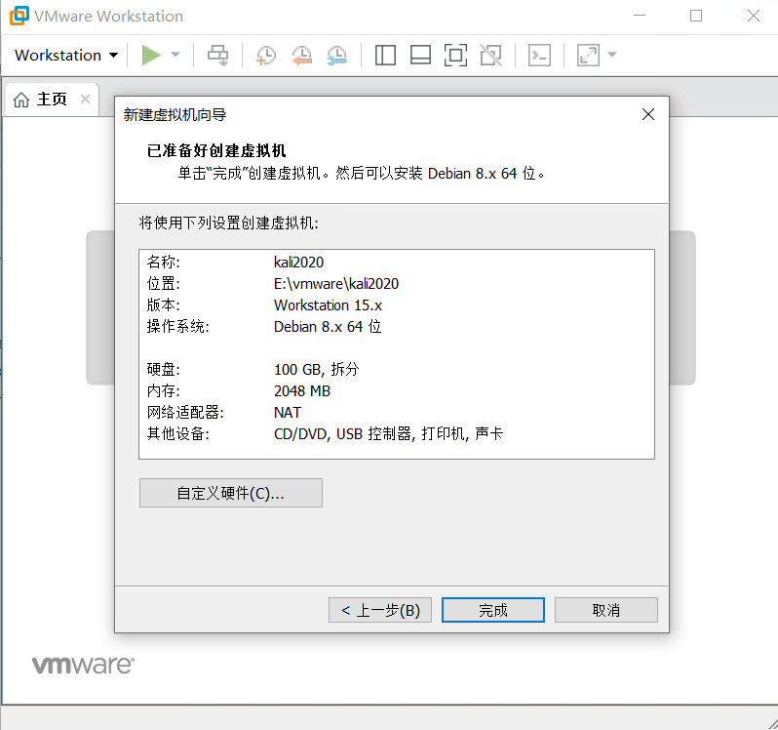Click the stretch guest display icon
Screen dimensions: 778x730
(x=588, y=55)
